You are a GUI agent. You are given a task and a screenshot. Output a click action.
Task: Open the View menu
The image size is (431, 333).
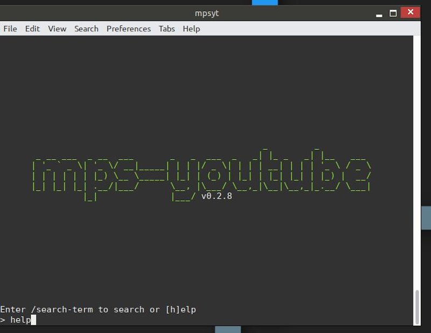click(x=57, y=29)
